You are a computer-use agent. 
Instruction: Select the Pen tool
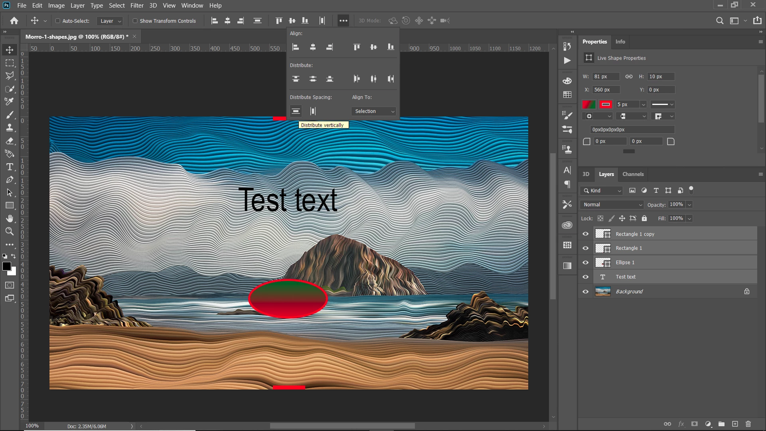tap(10, 180)
